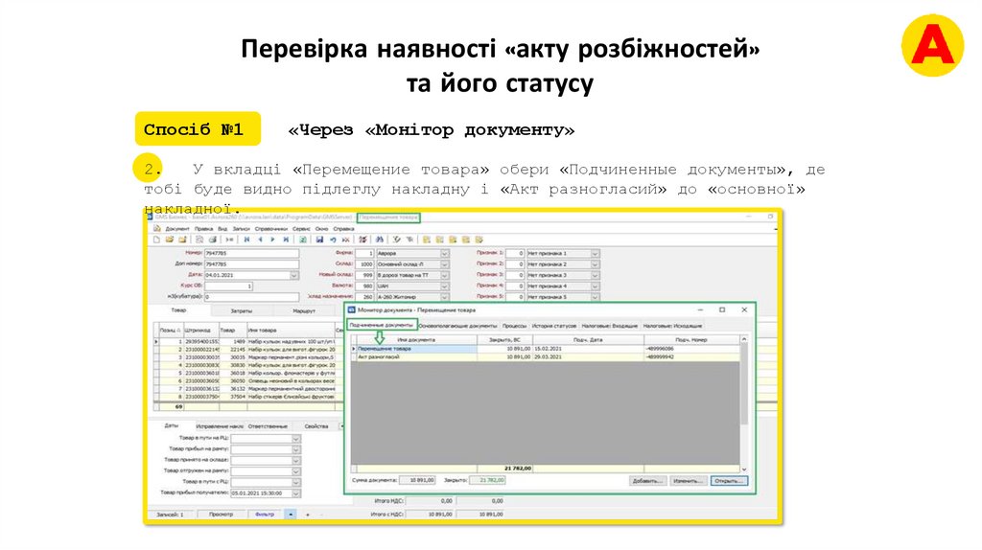Switch to Основополагающие документы tab
The width and height of the screenshot is (982, 550).
[457, 326]
